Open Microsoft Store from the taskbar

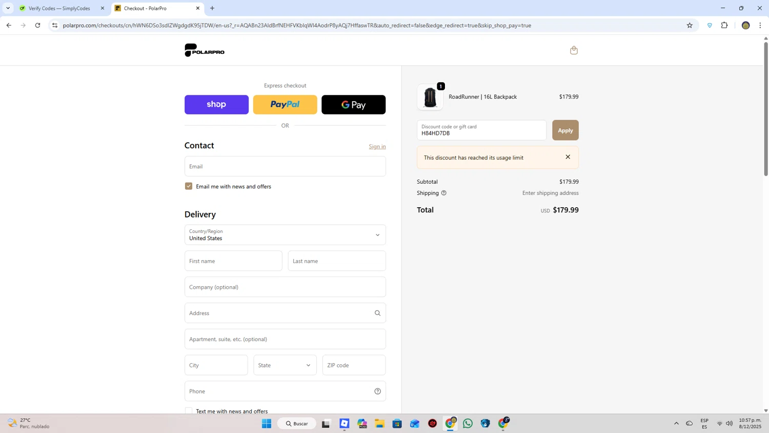pos(397,423)
